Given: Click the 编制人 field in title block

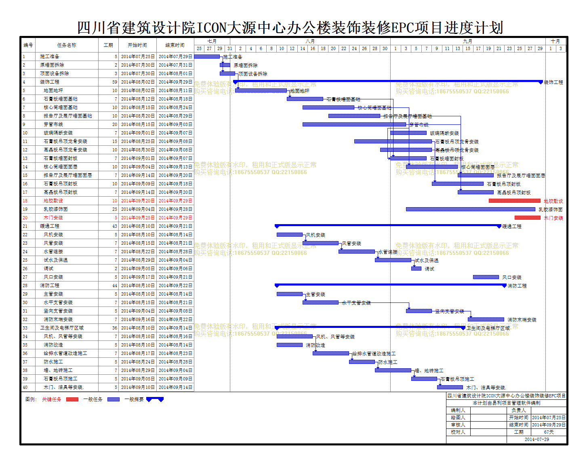Looking at the screenshot, I should click(x=488, y=410).
